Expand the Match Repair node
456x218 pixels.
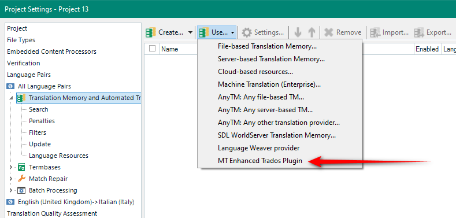click(x=11, y=179)
